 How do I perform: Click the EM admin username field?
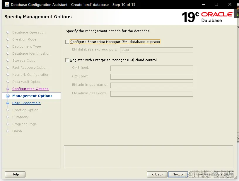tap(152, 85)
